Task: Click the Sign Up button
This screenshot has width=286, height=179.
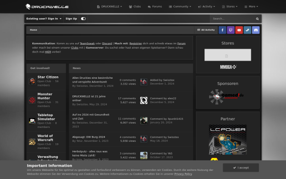Action: coord(71,19)
